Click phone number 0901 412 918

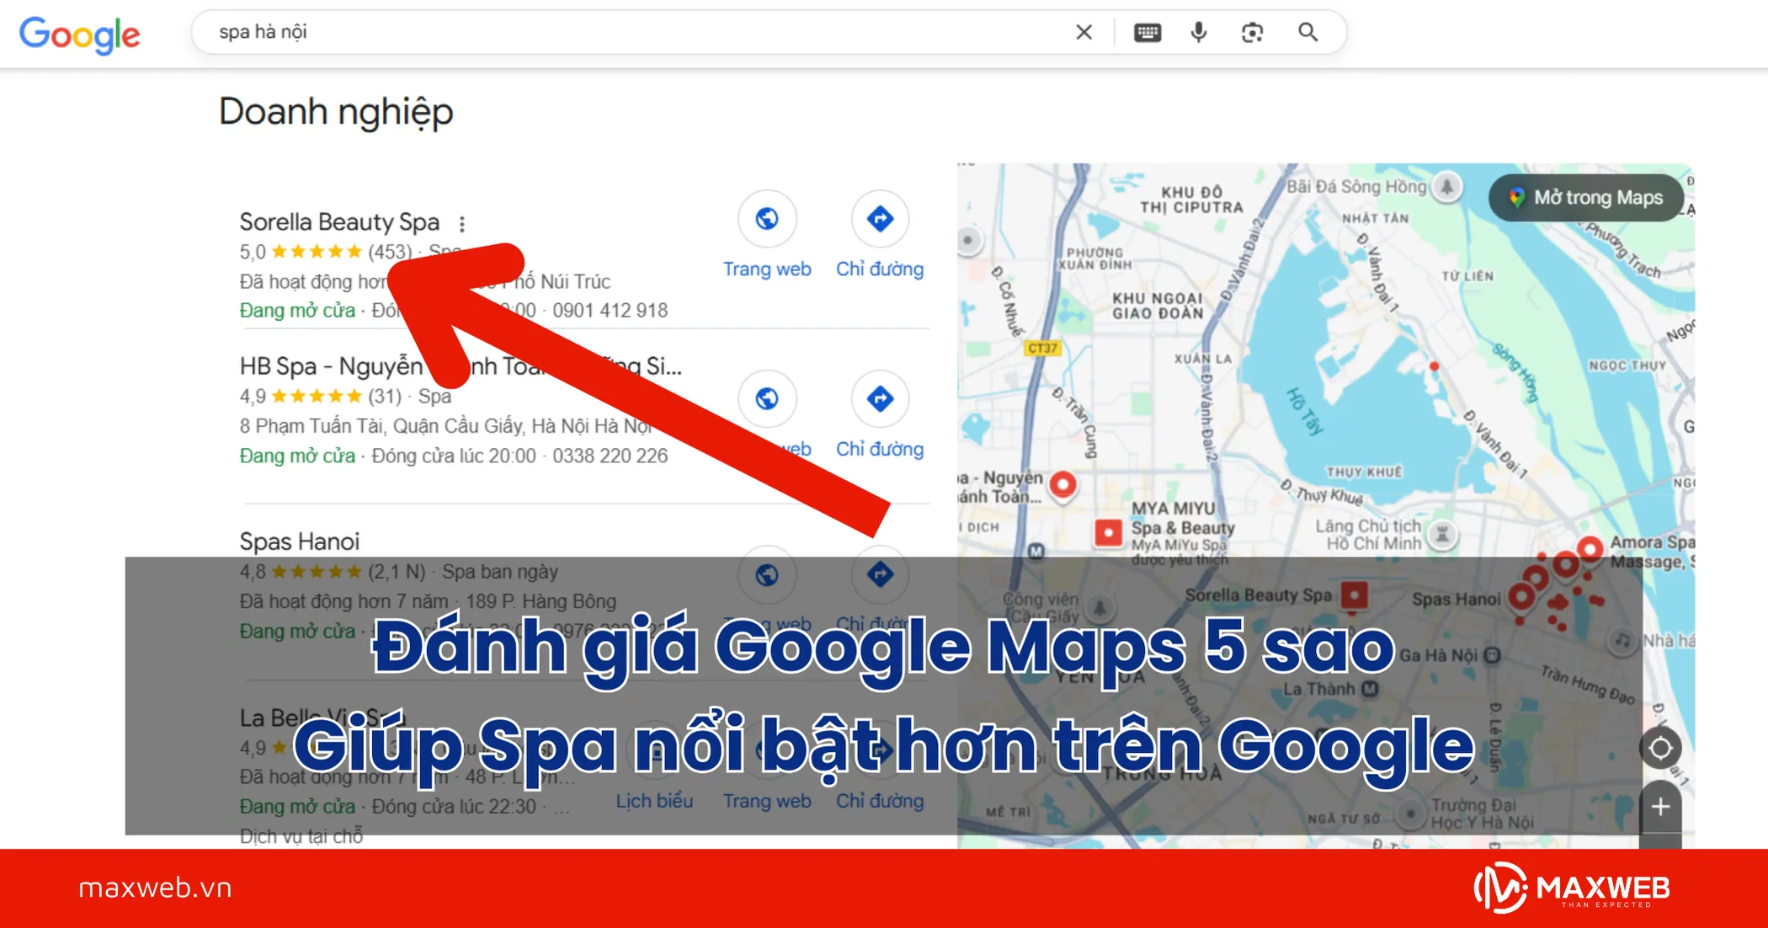click(x=610, y=311)
